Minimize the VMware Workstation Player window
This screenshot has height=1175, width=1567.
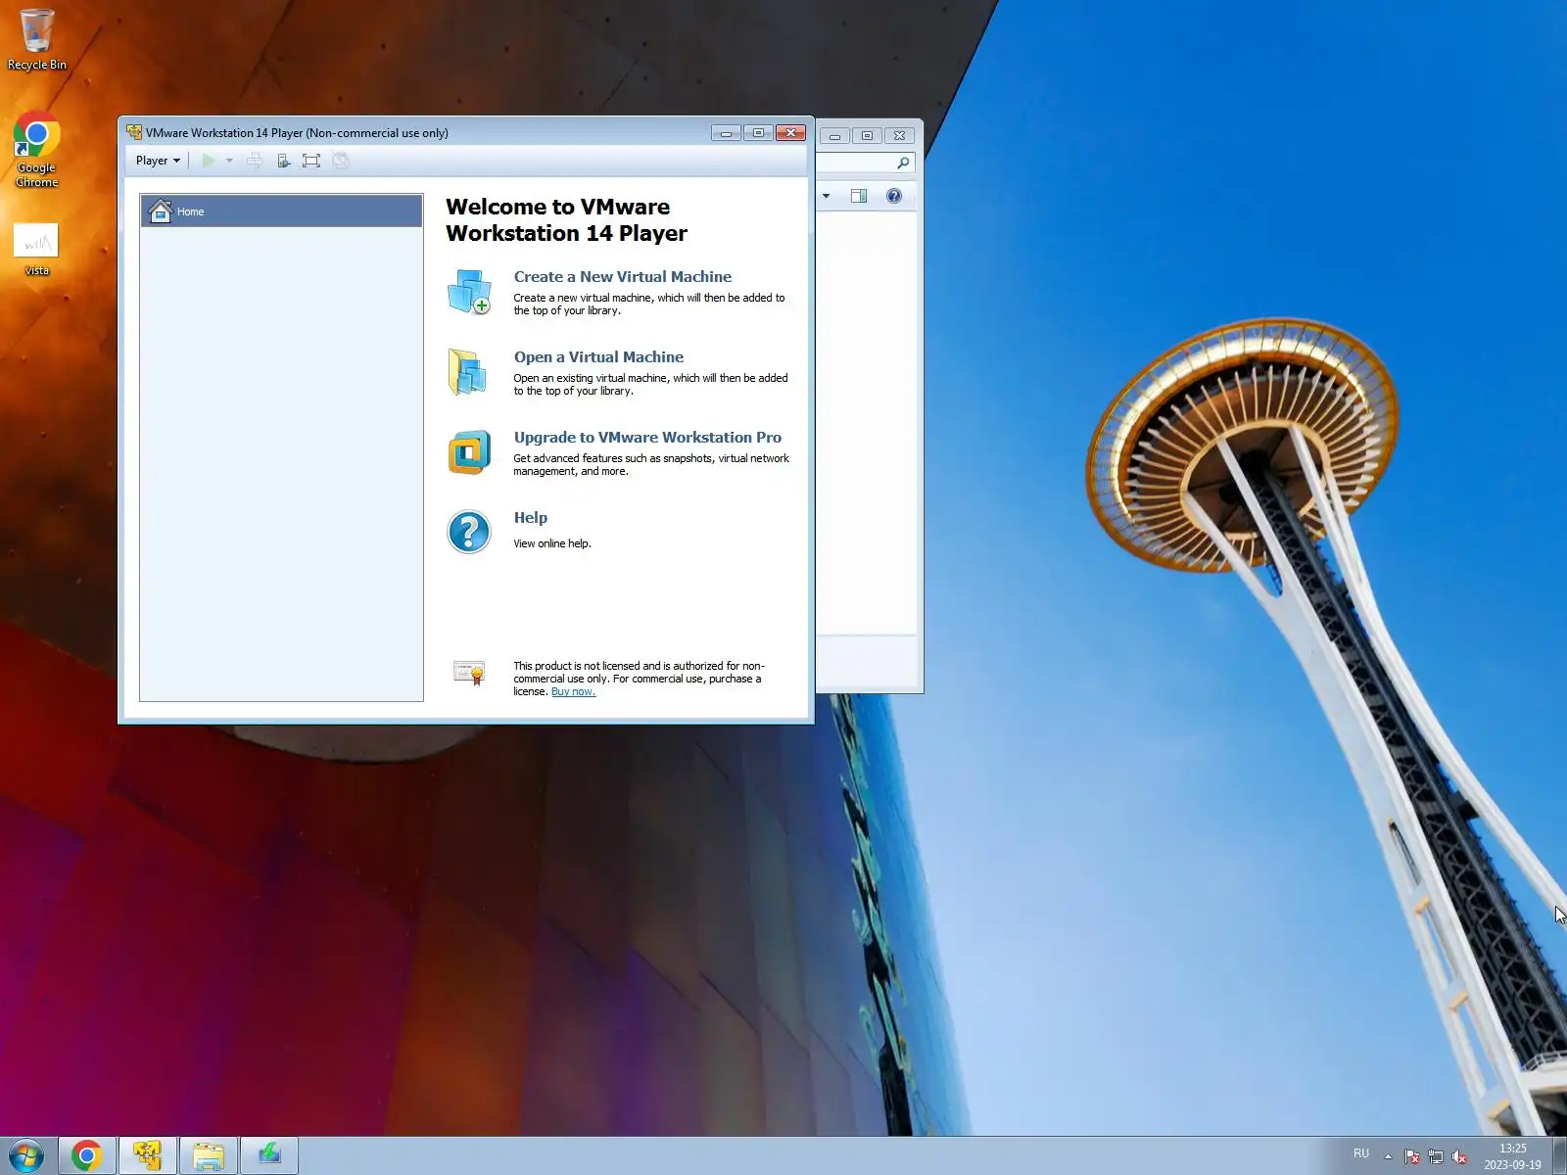tap(726, 133)
